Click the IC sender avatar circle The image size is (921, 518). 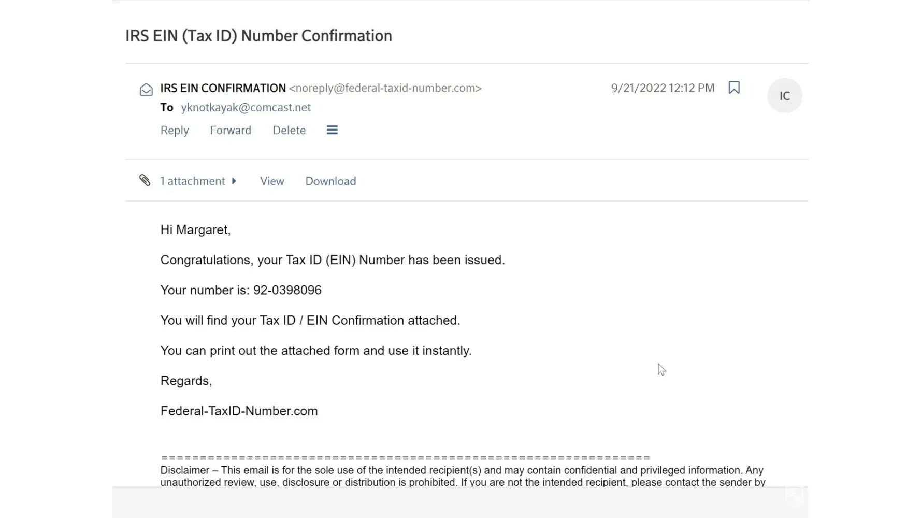coord(784,96)
